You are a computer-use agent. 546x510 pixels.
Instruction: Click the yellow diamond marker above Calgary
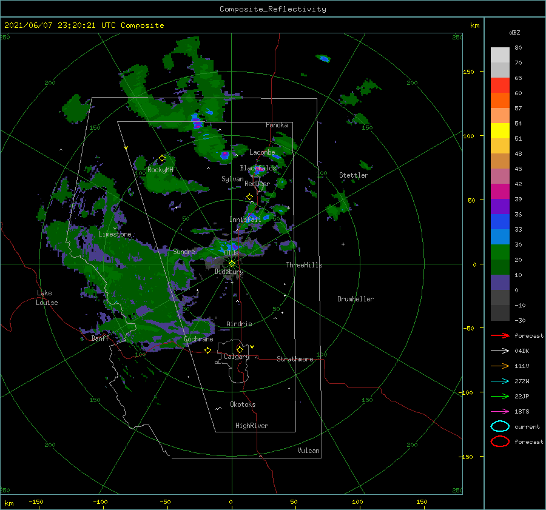coord(240,349)
